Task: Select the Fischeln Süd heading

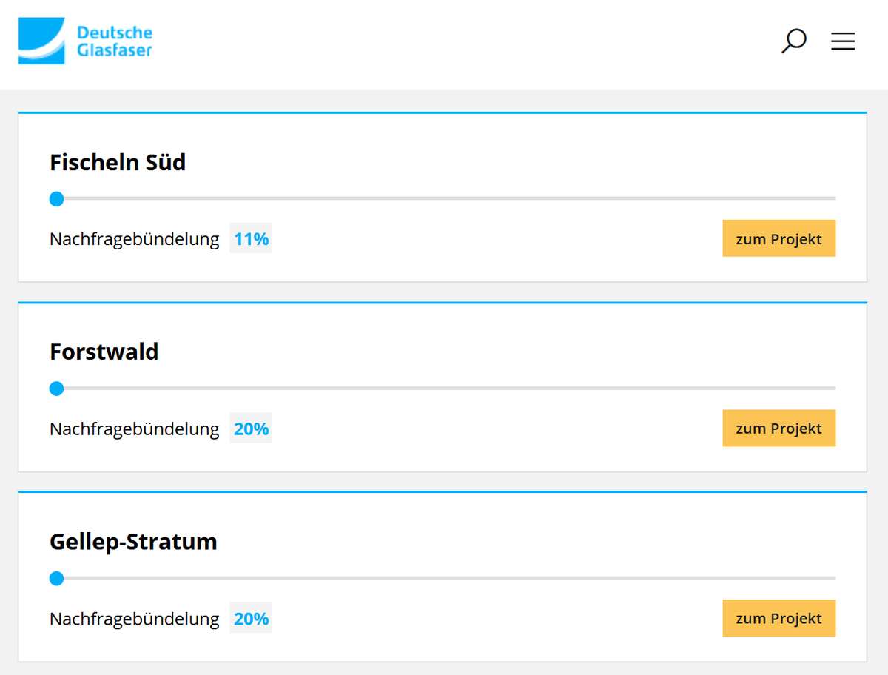Action: [118, 162]
